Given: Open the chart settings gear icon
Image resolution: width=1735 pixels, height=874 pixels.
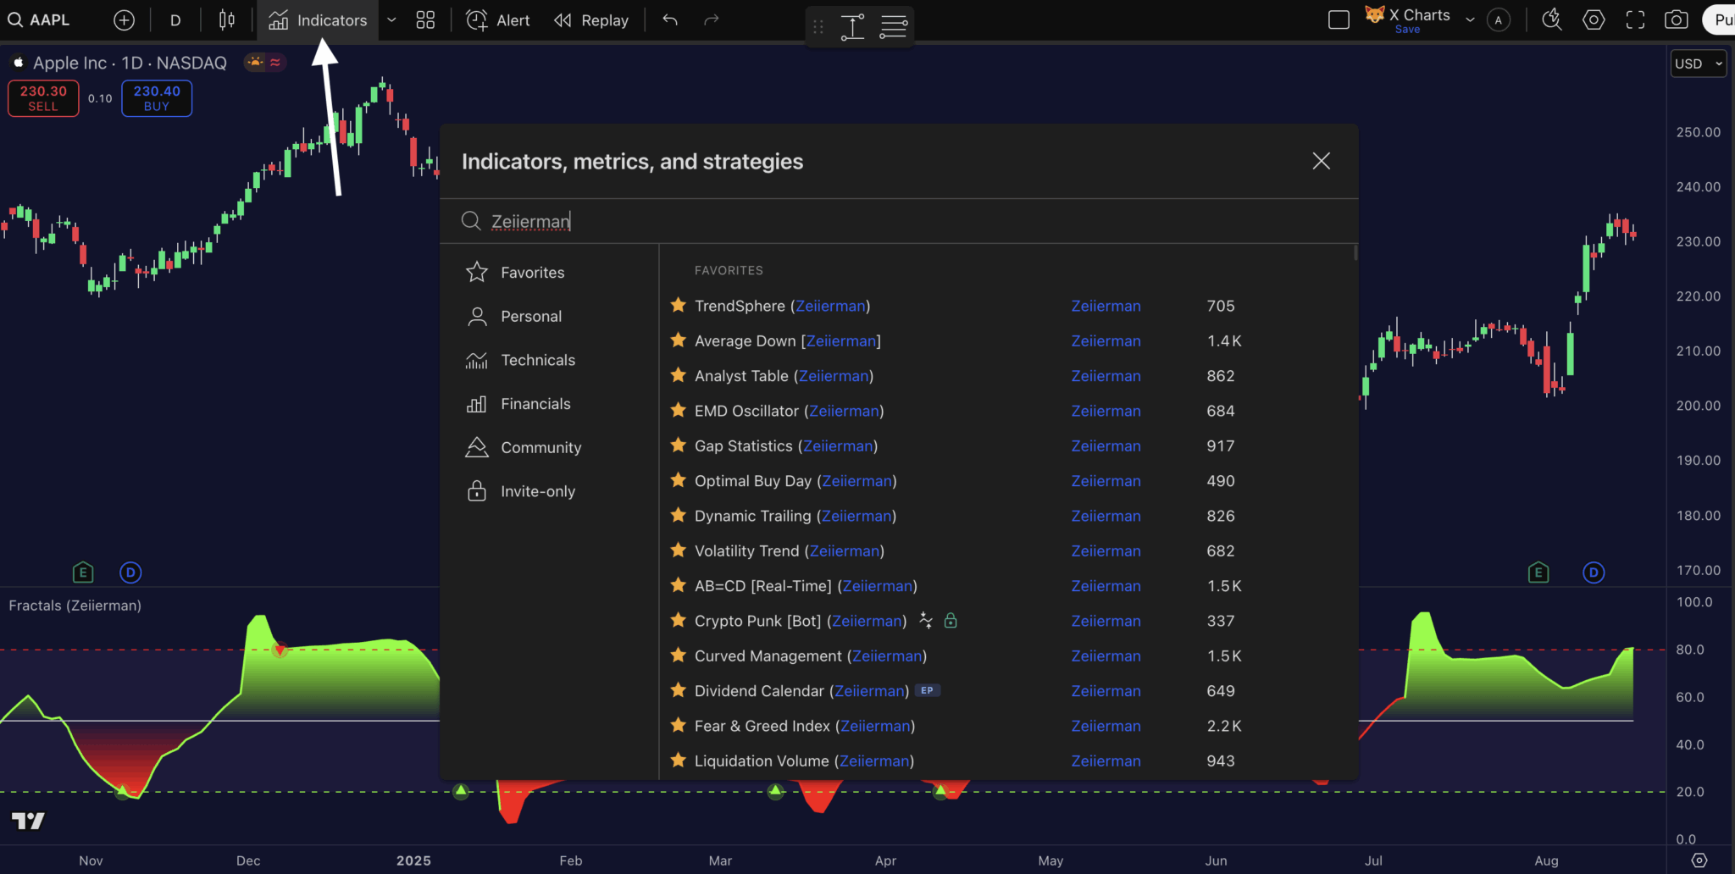Looking at the screenshot, I should (1594, 19).
